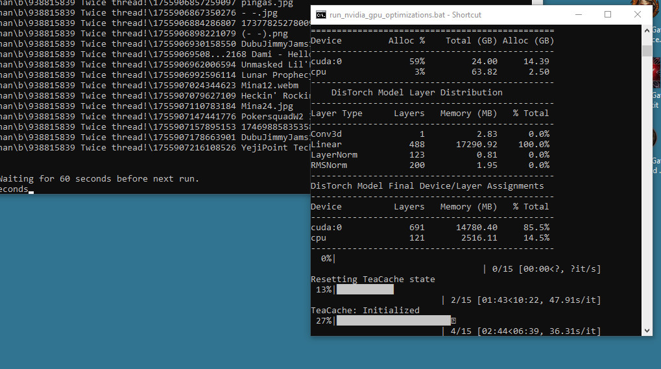This screenshot has width=661, height=369.
Task: Minimize the run_nvidia_gpu_optimizations.bat window
Action: click(579, 15)
